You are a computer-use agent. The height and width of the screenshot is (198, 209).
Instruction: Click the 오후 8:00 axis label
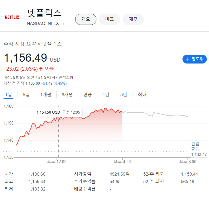[x=188, y=162]
